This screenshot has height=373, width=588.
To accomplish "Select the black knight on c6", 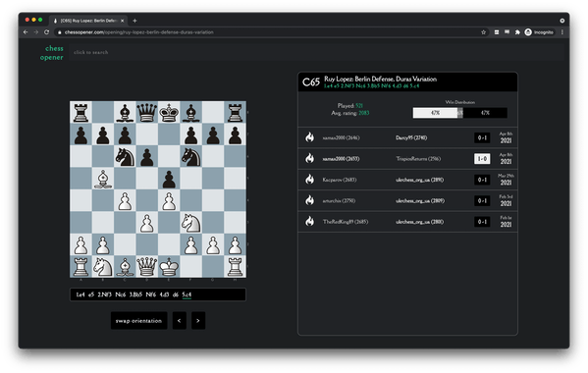I will 125,156.
